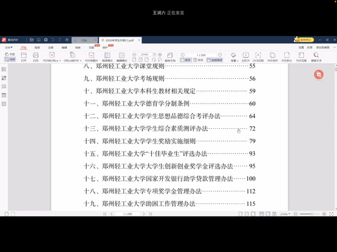Switch to the 注释 ribbon tab
The height and width of the screenshot is (252, 337).
coord(51,47)
